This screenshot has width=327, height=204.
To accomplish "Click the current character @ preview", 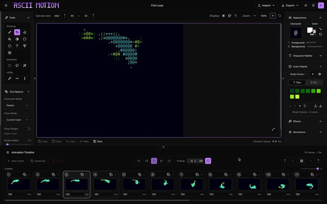I will 296,33.
